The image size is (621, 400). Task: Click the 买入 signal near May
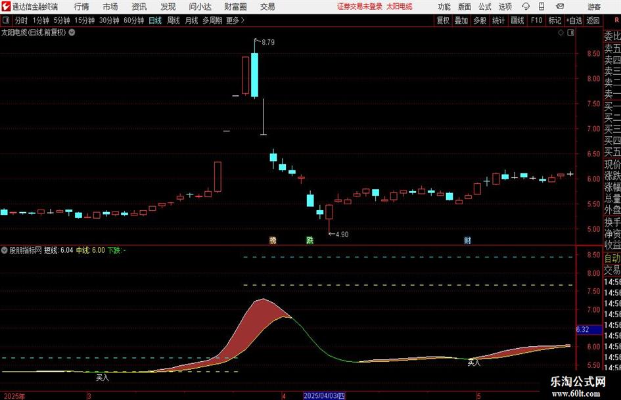pos(474,363)
